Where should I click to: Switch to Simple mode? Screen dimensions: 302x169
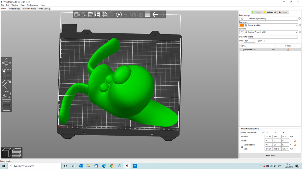click(256, 12)
